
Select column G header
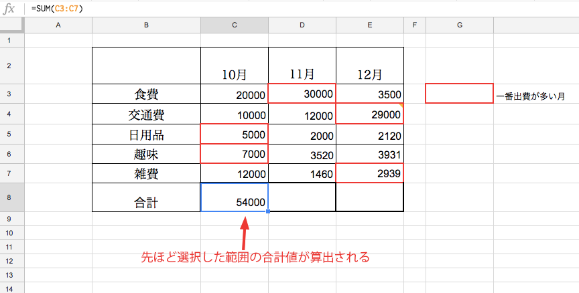pos(459,25)
